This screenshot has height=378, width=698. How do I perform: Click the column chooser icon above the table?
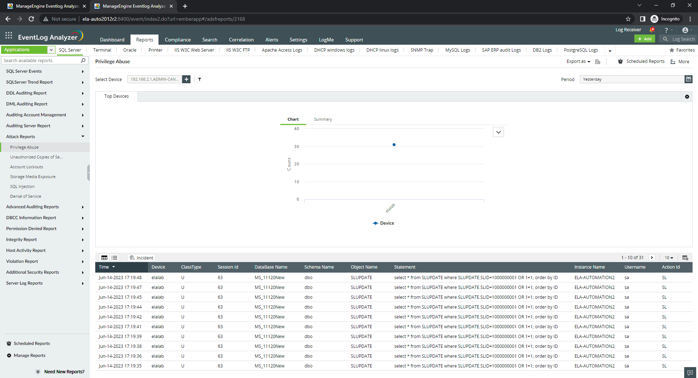coord(685,258)
